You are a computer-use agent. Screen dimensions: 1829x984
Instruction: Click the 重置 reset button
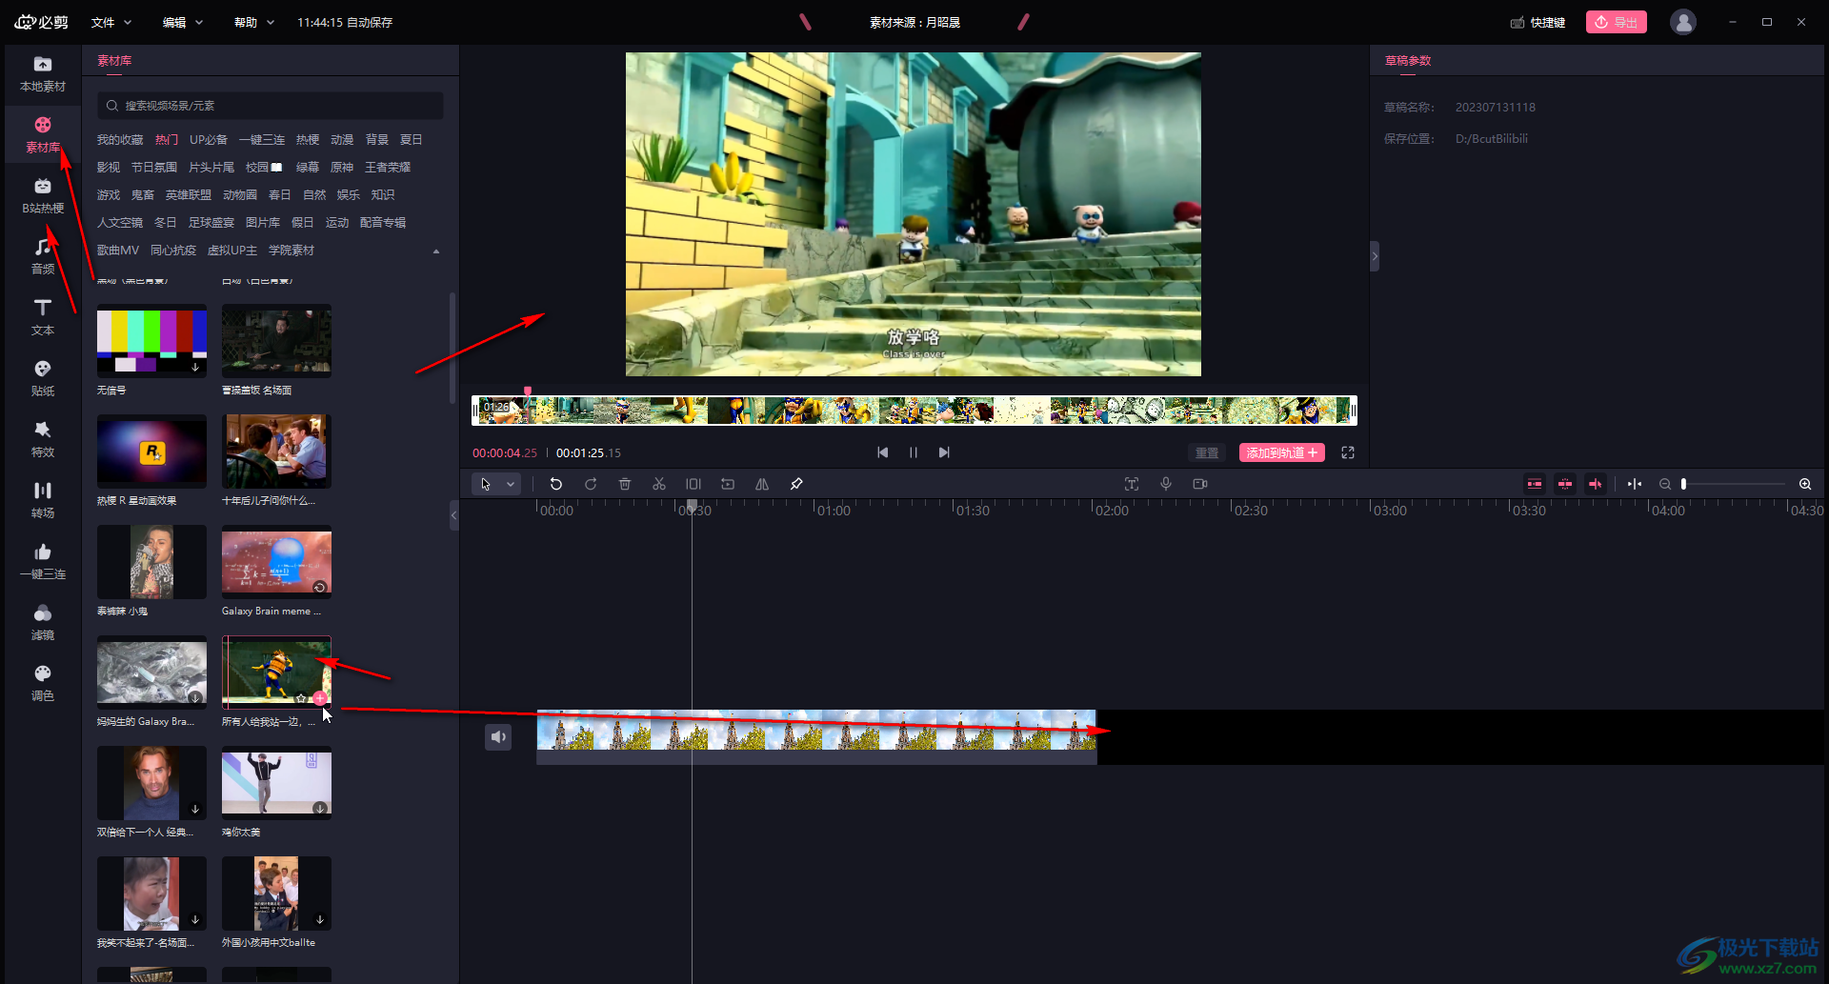pyautogui.click(x=1207, y=452)
